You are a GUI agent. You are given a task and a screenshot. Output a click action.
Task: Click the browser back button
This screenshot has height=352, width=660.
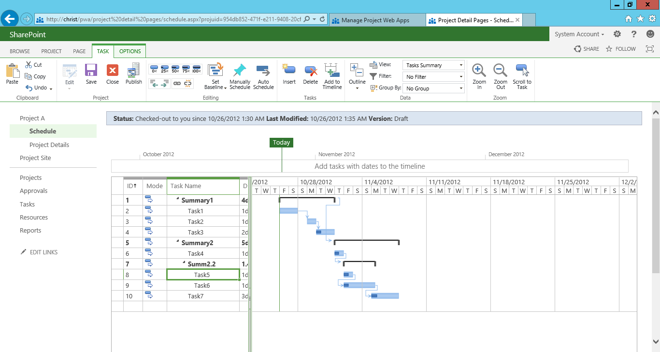[10, 19]
